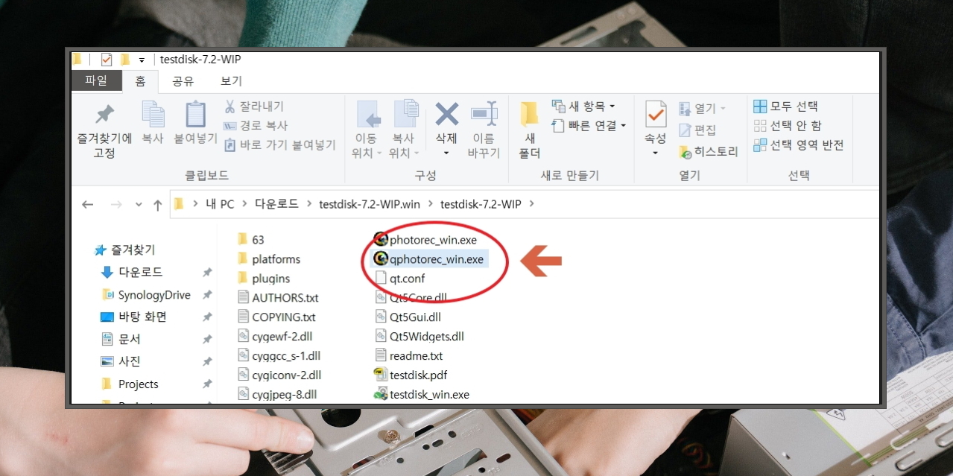
Task: Click the Properties (속성) checkmark icon
Action: pyautogui.click(x=656, y=114)
